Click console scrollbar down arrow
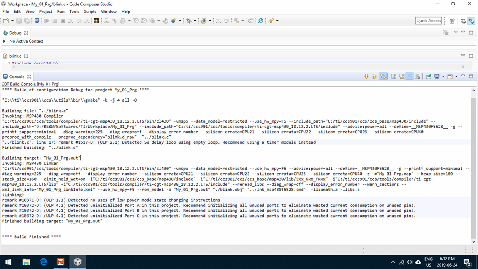 click(474, 242)
